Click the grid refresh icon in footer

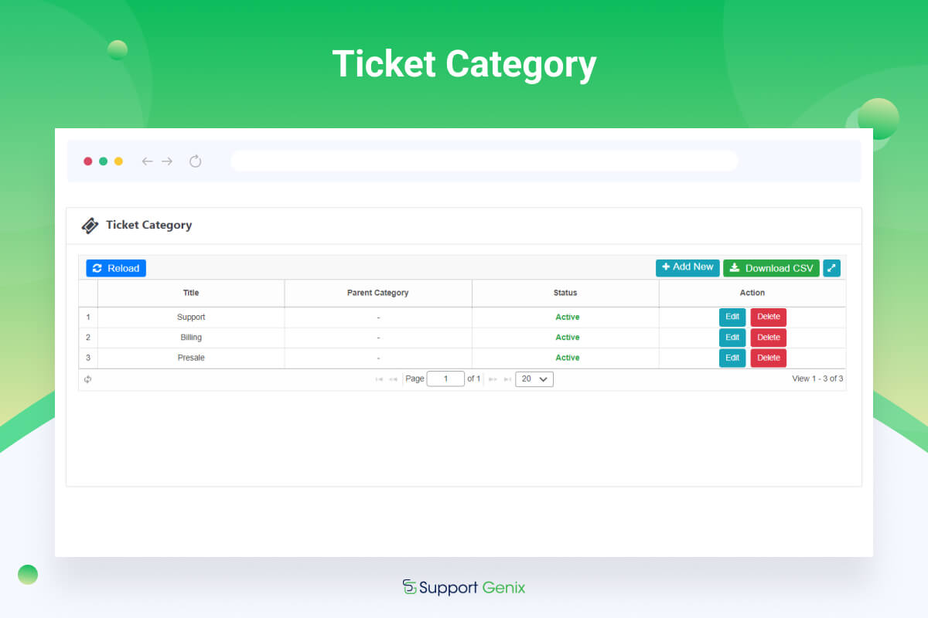coord(88,379)
